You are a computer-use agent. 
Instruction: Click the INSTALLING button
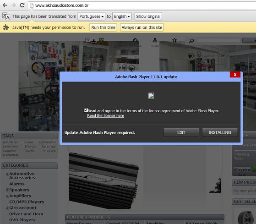pos(220,132)
